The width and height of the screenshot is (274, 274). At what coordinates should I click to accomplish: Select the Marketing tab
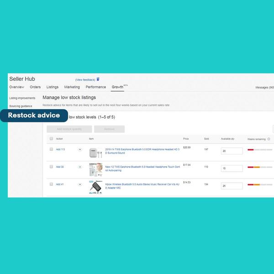(x=72, y=87)
